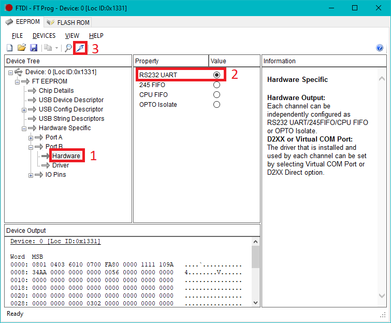
Task: Expand the IO Pins node
Action: pyautogui.click(x=31, y=175)
